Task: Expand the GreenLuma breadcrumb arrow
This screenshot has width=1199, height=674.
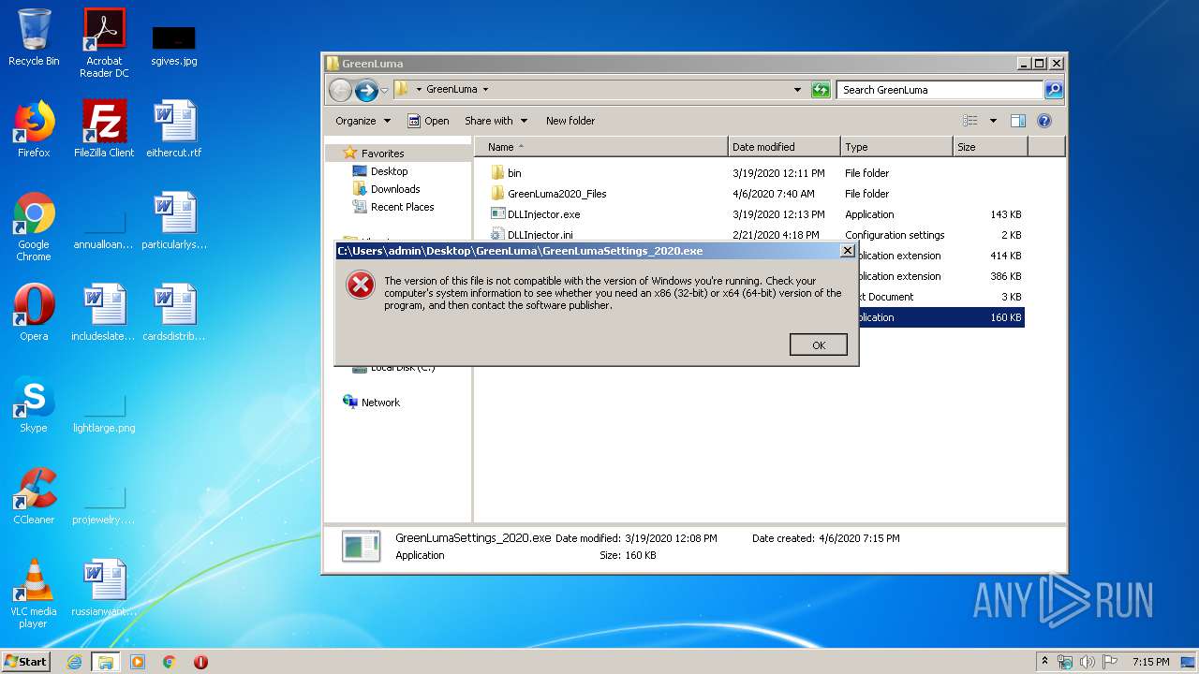Action: [x=485, y=90]
